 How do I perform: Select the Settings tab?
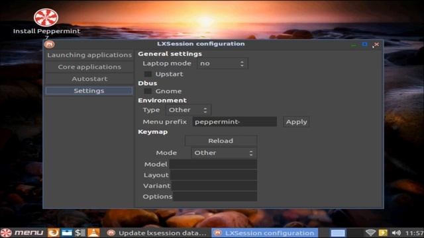tap(89, 91)
